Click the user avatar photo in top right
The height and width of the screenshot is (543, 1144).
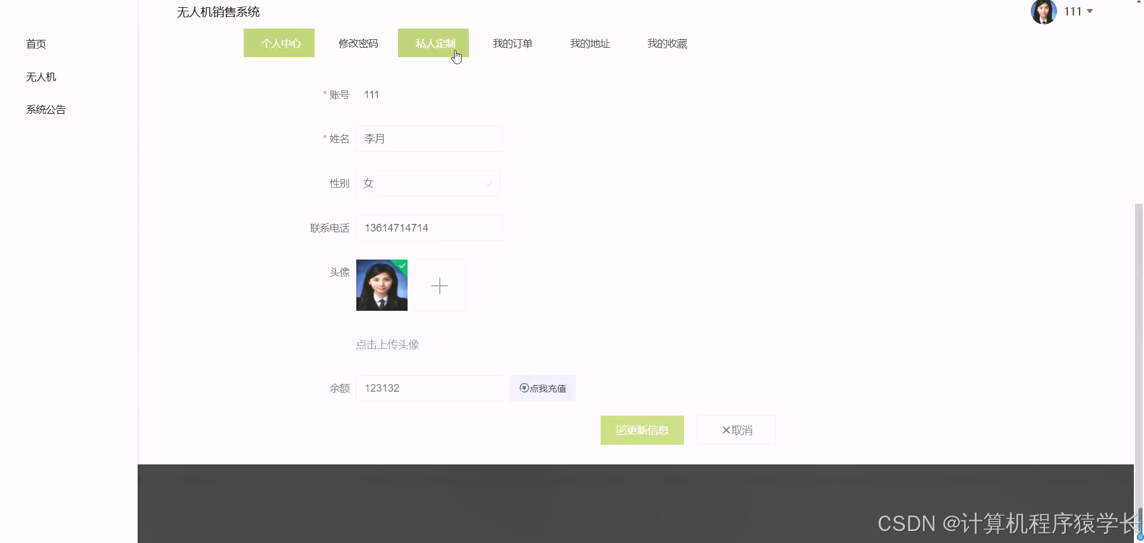click(x=1043, y=11)
